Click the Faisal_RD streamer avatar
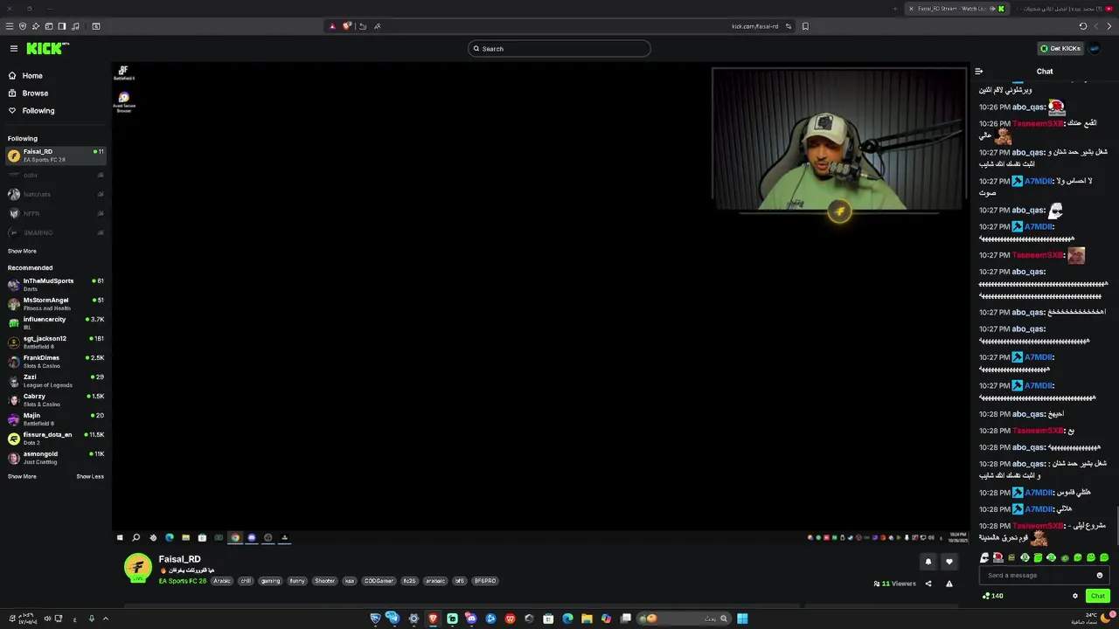The image size is (1119, 629). tap(137, 569)
